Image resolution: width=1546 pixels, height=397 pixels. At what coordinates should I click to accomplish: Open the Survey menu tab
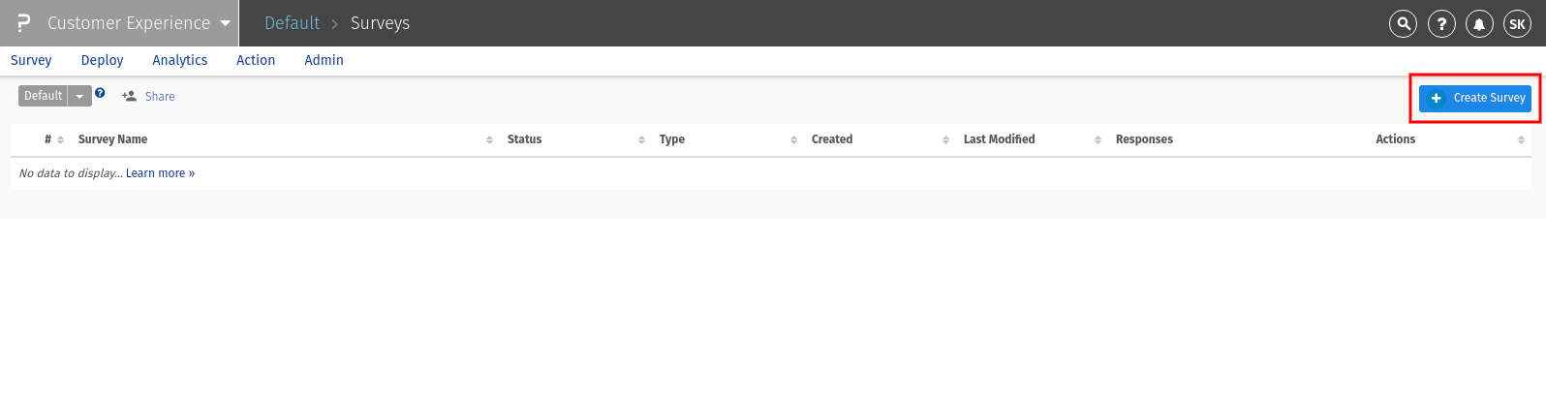tap(31, 60)
